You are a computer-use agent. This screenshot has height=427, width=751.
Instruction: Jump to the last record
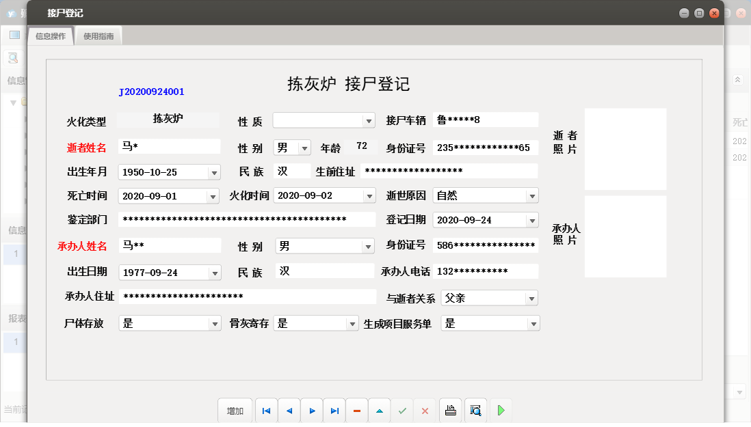[334, 410]
